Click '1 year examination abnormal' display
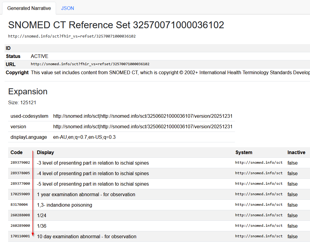Screen dimensions: 310x243 click(x=86, y=195)
